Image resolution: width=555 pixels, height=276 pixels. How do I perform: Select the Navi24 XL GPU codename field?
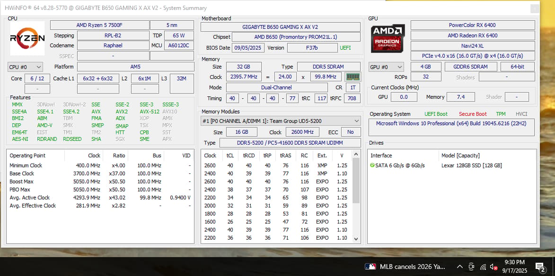click(473, 46)
